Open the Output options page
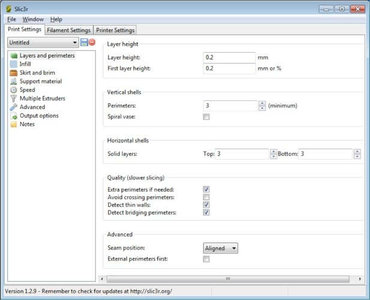The height and width of the screenshot is (300, 370). coord(38,116)
